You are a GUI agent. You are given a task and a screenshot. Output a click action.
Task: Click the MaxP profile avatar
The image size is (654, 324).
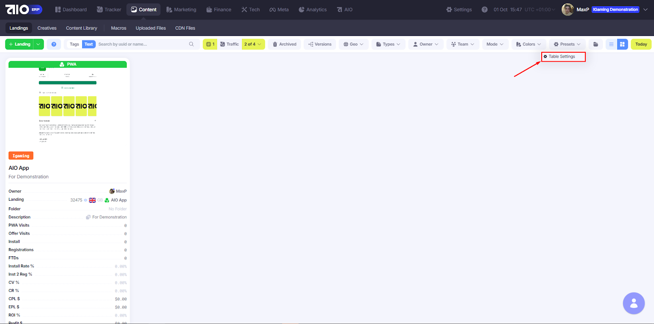(567, 9)
